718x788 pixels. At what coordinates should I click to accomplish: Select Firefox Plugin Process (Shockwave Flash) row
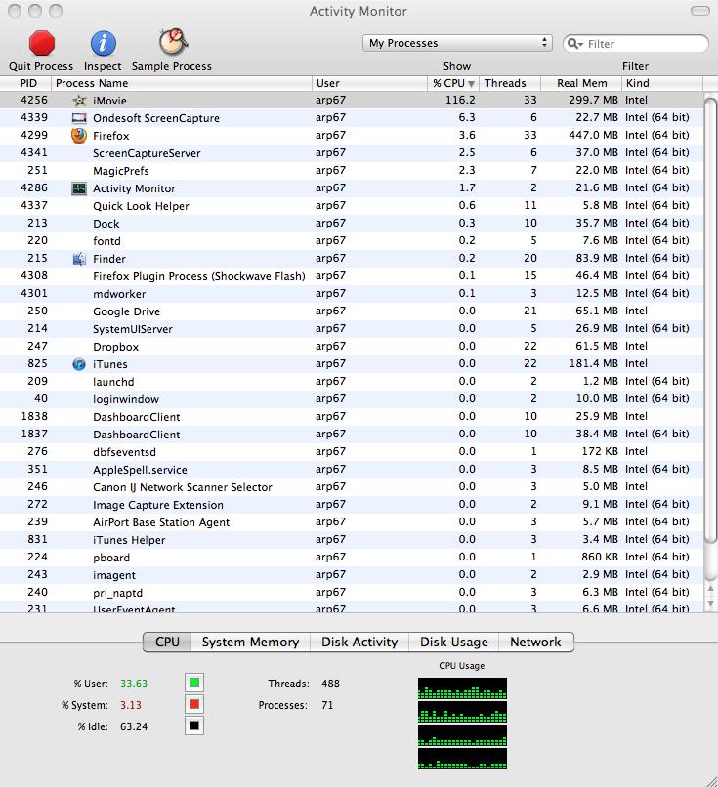point(352,276)
